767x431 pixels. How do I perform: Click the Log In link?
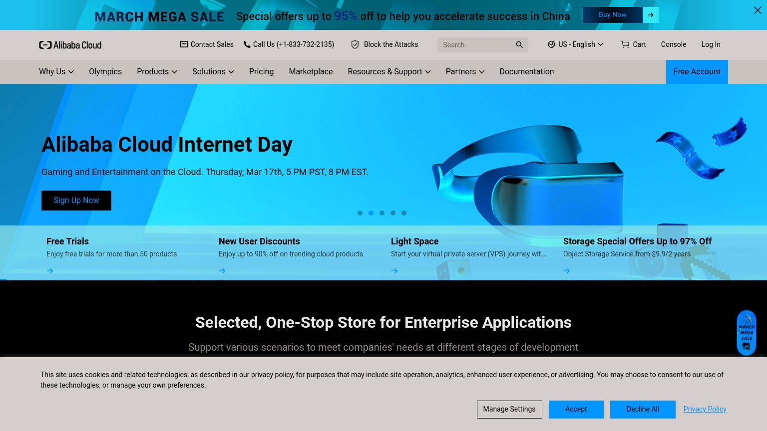[x=711, y=44]
